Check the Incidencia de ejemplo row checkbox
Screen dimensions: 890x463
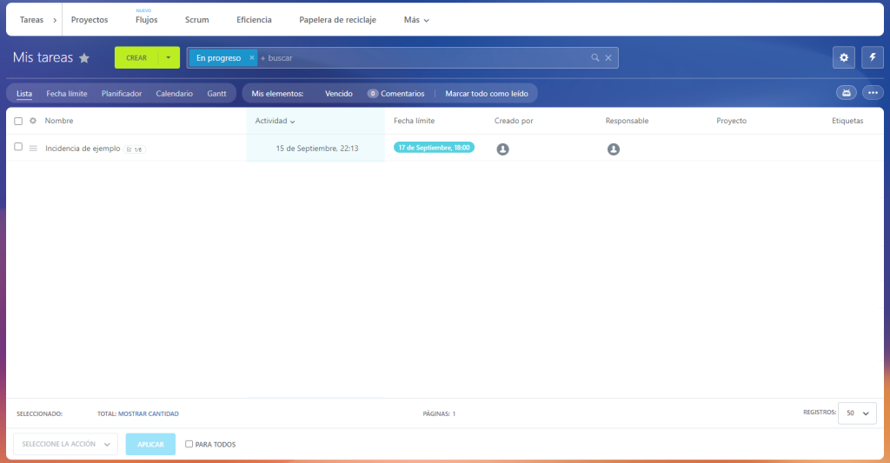(x=18, y=148)
